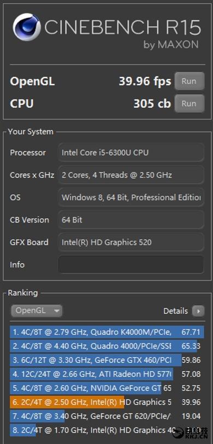Select ranking entry 3 GeForce GTX 460

(x=107, y=360)
